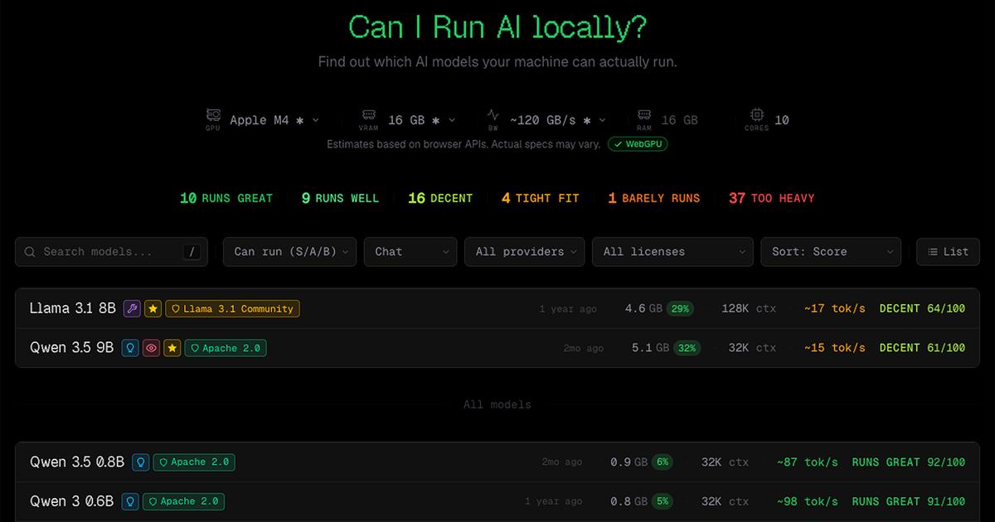Click the '~15 tok/s' speed value
995x522 pixels.
(834, 348)
